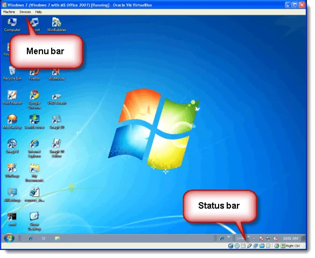Open the MozBackup desktop shortcut

(x=12, y=122)
